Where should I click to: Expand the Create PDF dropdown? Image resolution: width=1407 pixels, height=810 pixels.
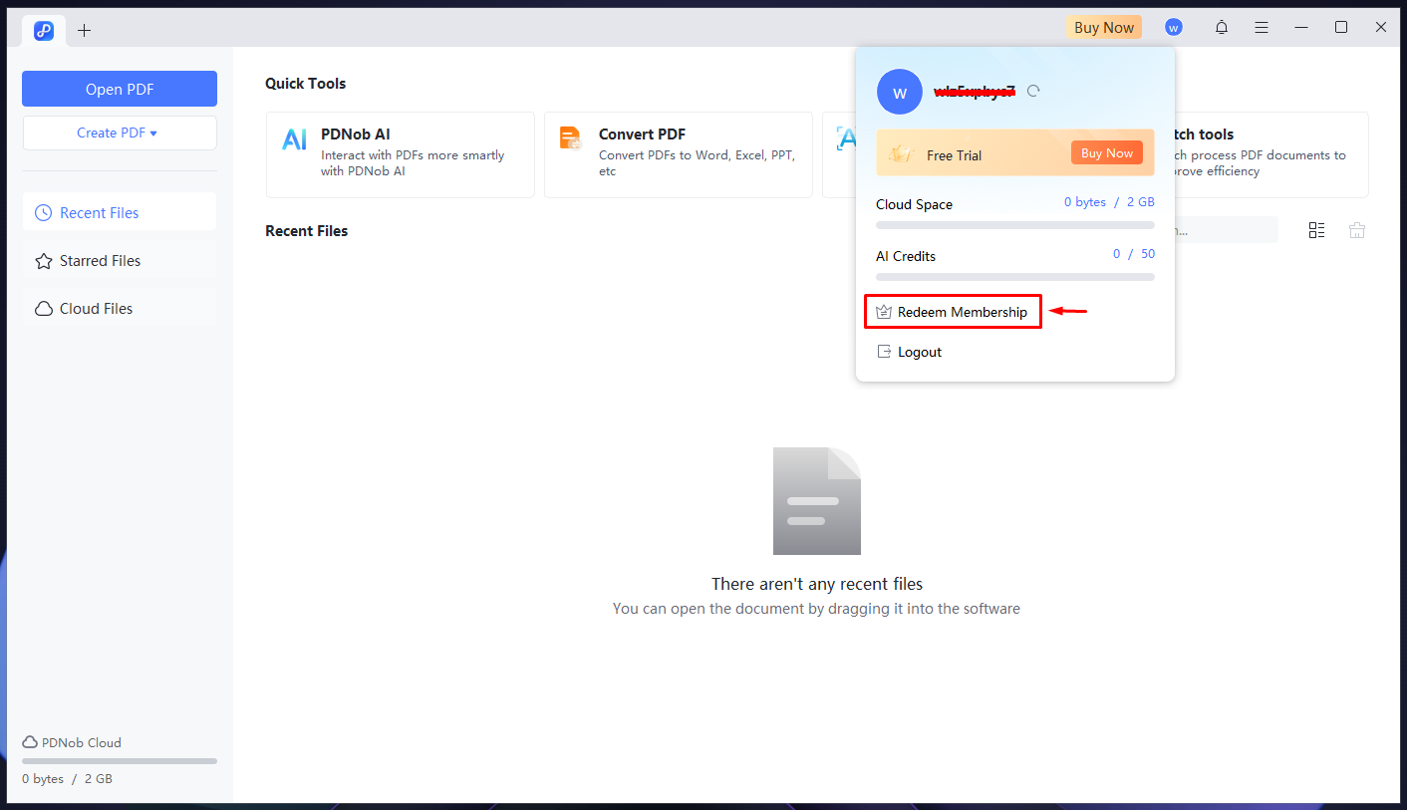click(x=120, y=133)
